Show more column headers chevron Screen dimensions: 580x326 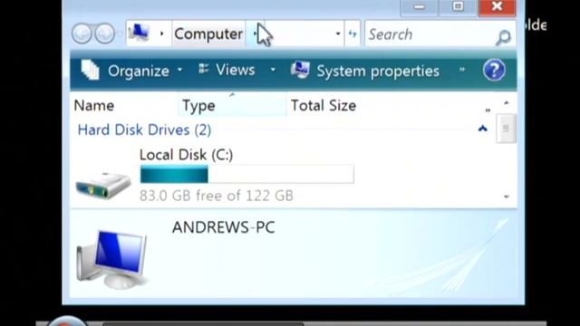click(x=488, y=110)
